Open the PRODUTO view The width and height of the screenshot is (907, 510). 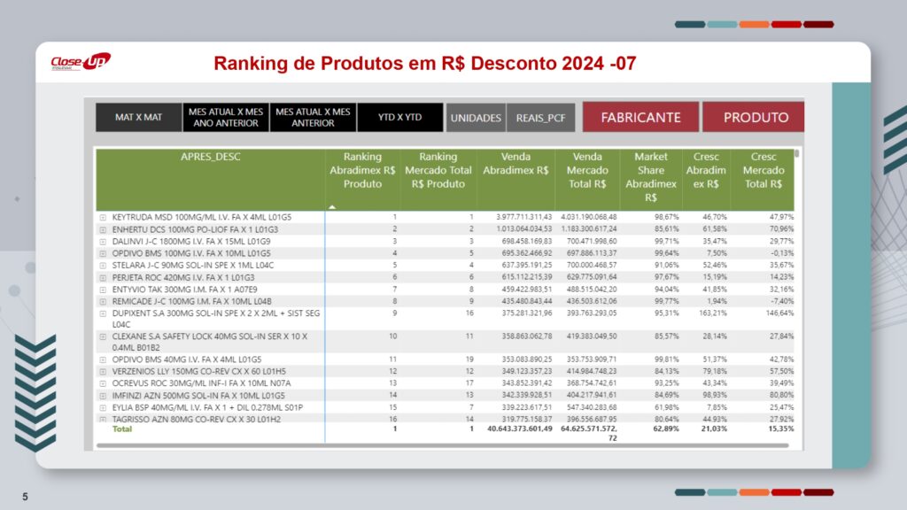pos(755,118)
